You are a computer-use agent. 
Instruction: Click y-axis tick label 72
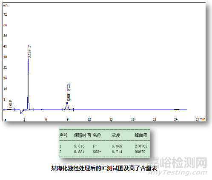5,14
